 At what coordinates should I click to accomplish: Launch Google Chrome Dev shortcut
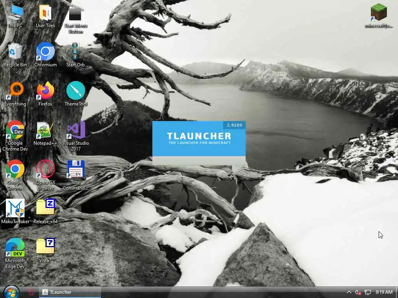pyautogui.click(x=15, y=136)
